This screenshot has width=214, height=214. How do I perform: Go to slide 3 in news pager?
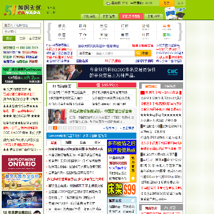pos(60,128)
